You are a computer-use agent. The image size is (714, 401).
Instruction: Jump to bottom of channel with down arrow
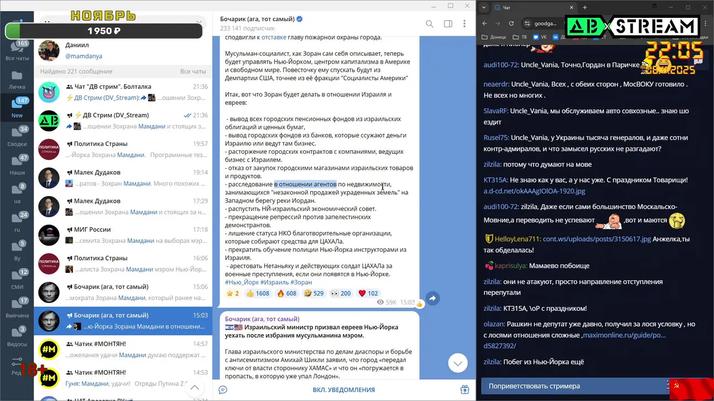(457, 363)
